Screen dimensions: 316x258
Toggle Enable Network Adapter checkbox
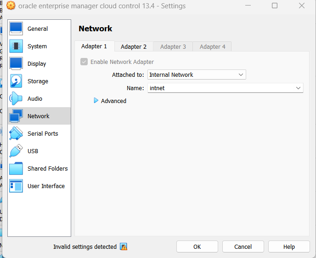coord(84,62)
